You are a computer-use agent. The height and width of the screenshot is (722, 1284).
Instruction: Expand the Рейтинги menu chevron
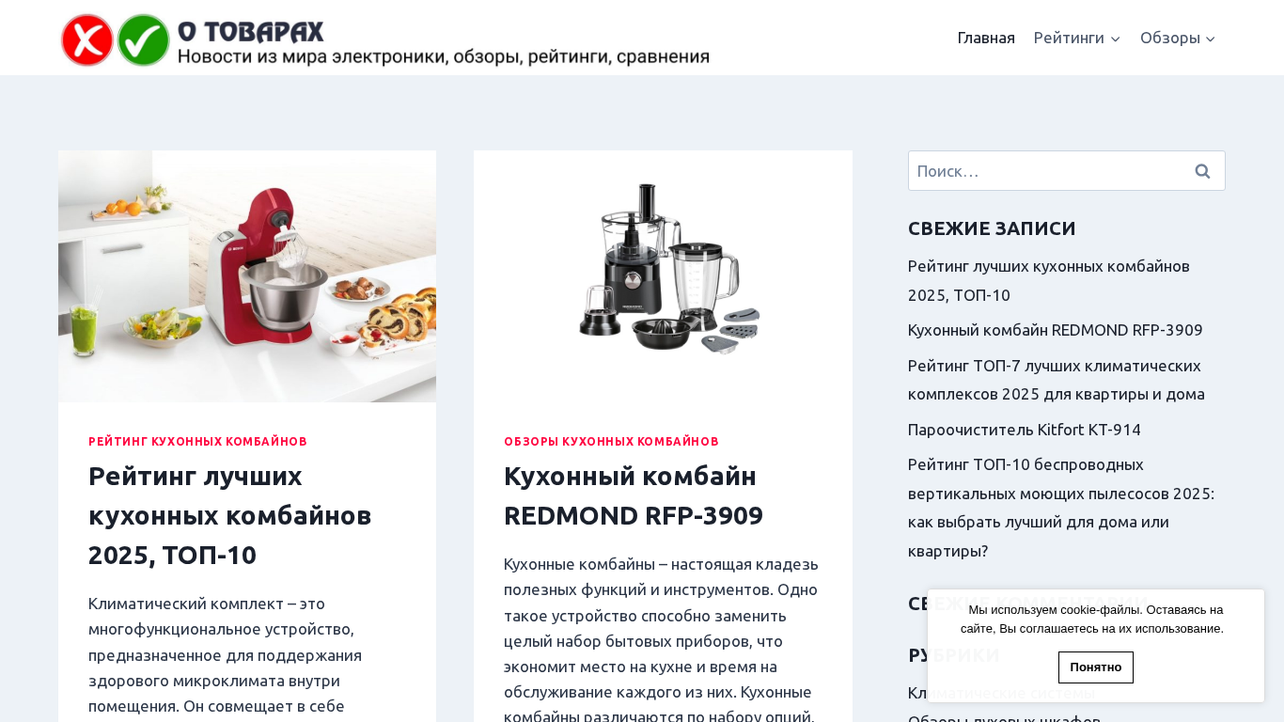point(1115,39)
